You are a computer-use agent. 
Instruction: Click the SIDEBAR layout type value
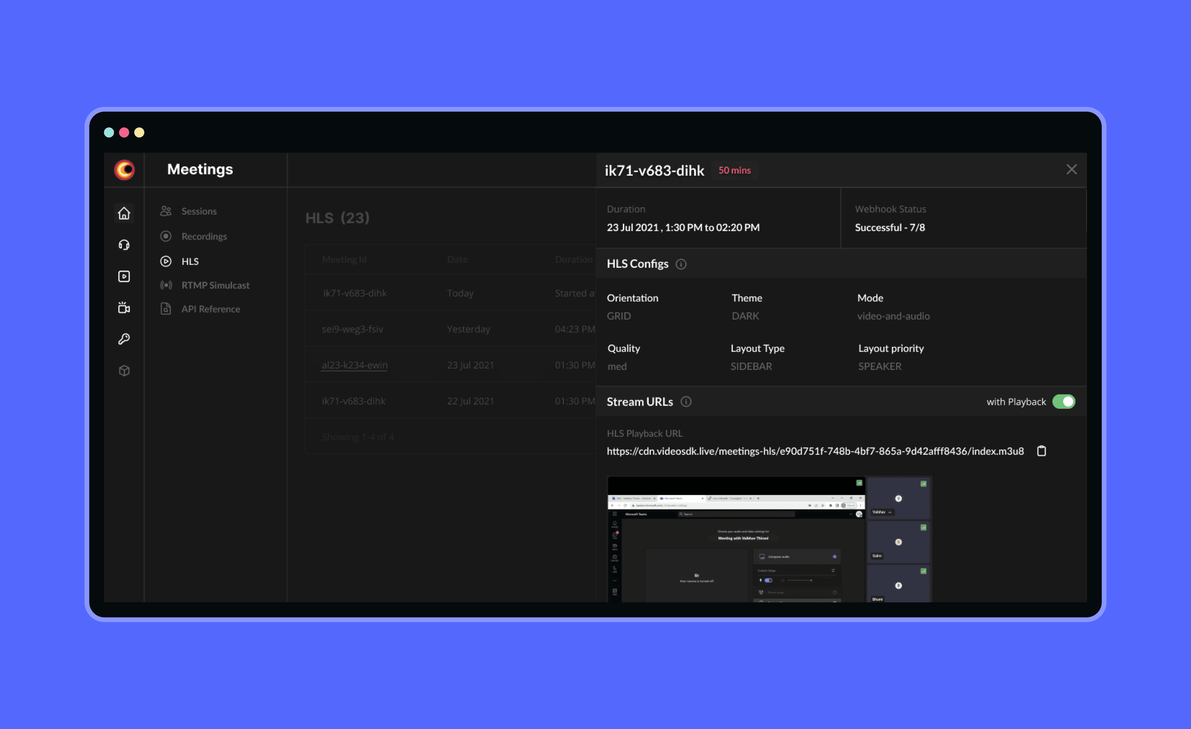point(751,366)
